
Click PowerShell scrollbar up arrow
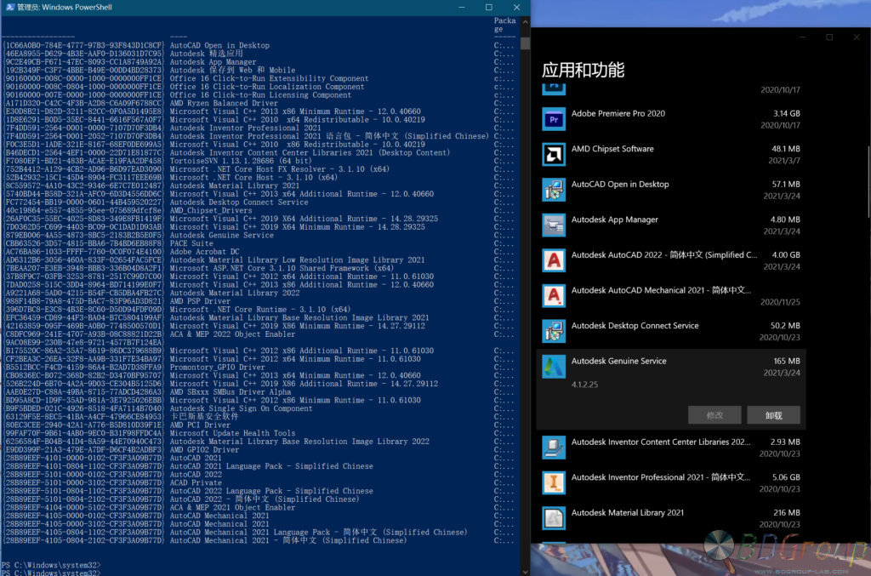[x=526, y=21]
